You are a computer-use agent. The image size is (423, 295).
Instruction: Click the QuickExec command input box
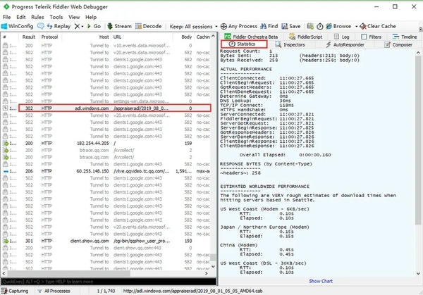pyautogui.click(x=109, y=282)
